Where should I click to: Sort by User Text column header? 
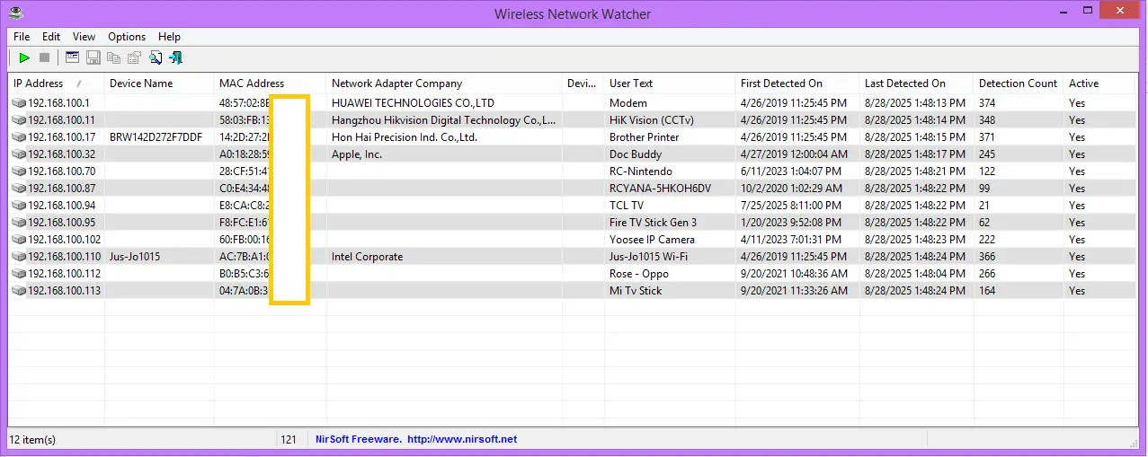(x=670, y=83)
